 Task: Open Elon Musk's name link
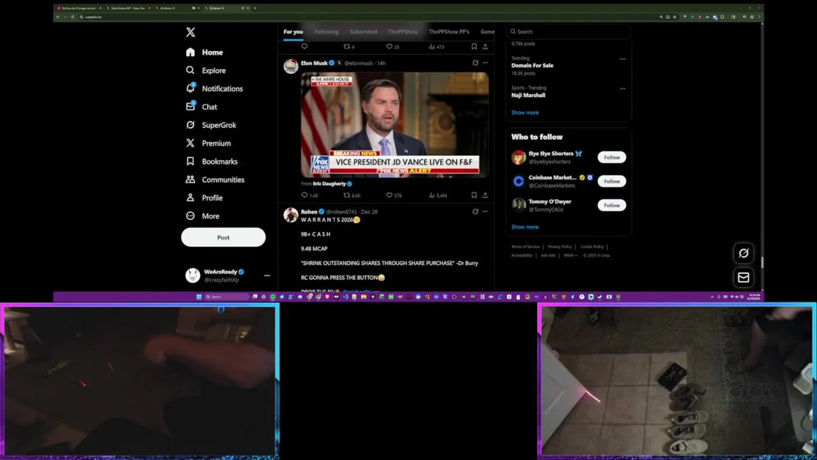pos(314,63)
